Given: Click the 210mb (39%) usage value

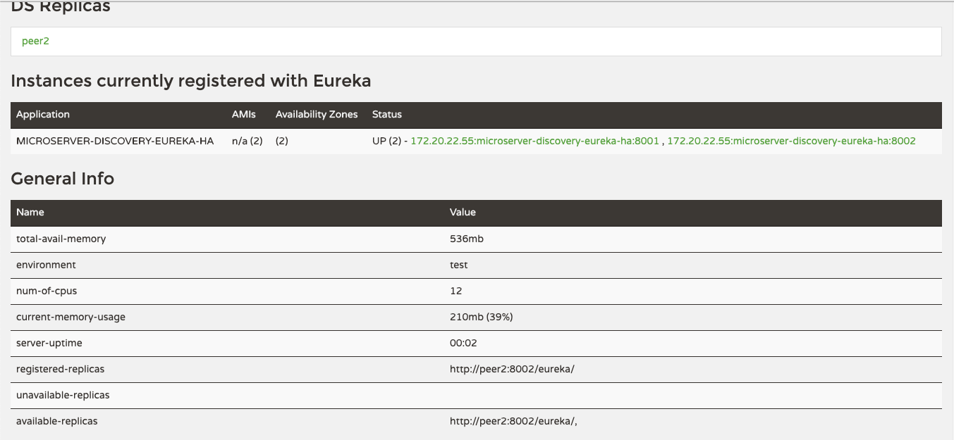Looking at the screenshot, I should (x=482, y=317).
